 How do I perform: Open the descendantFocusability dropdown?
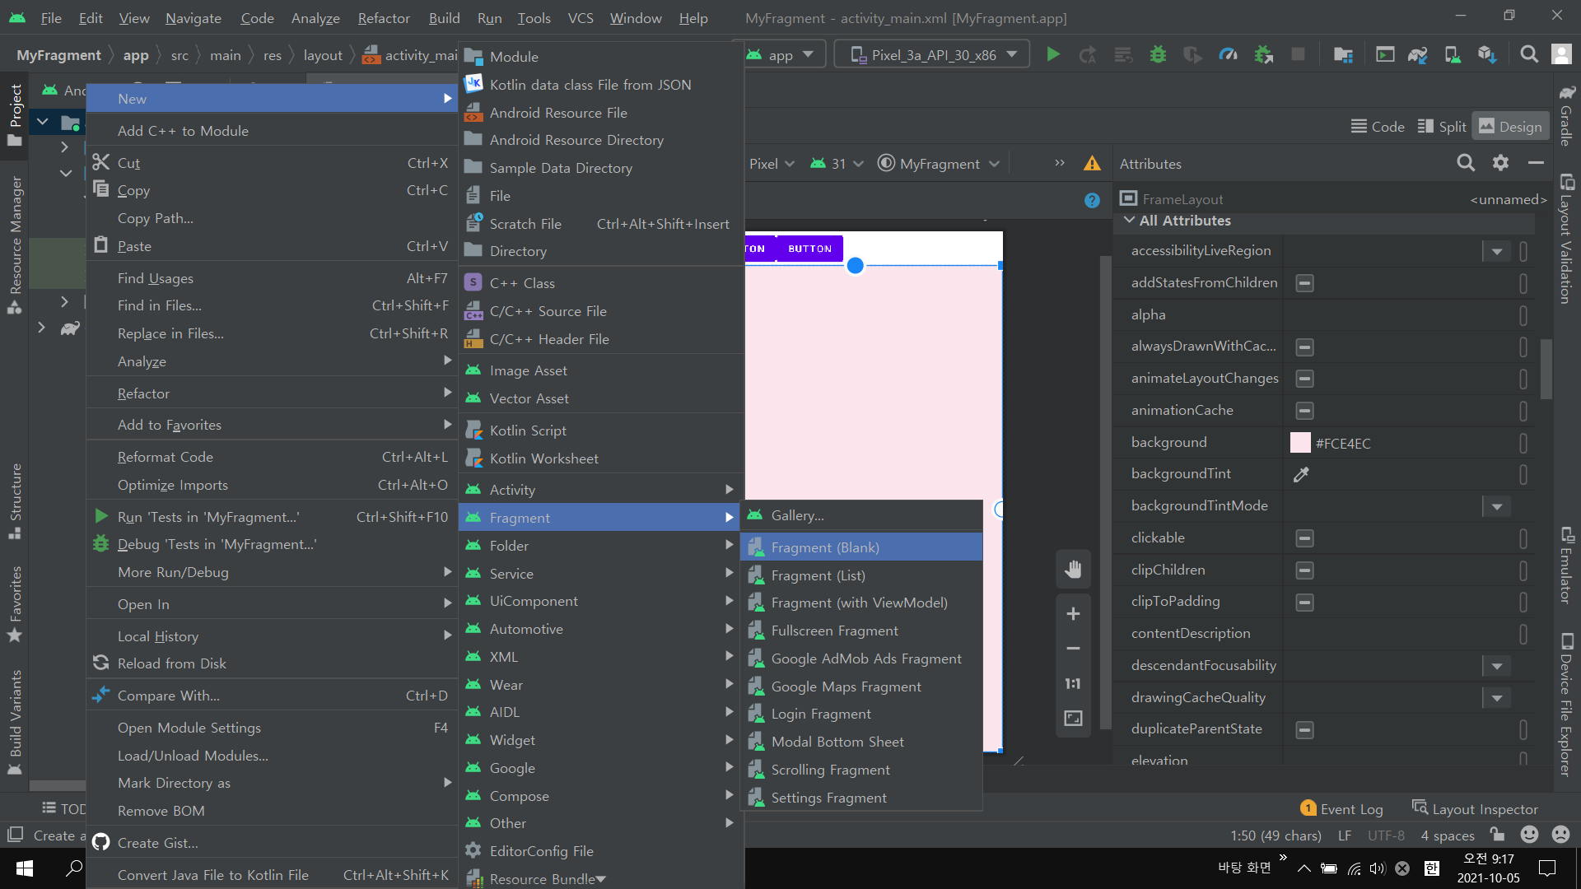[x=1497, y=666]
